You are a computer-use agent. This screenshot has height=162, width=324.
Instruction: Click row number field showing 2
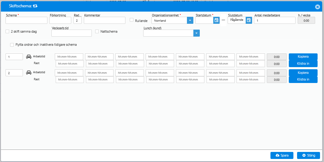[14, 73]
